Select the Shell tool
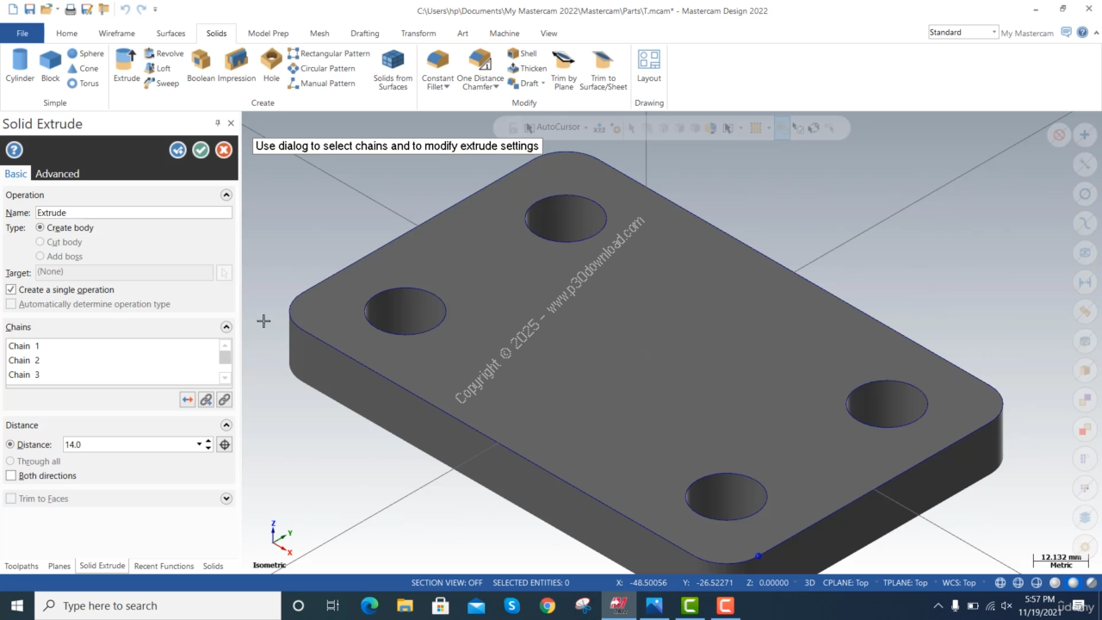1102x620 pixels. coord(523,53)
